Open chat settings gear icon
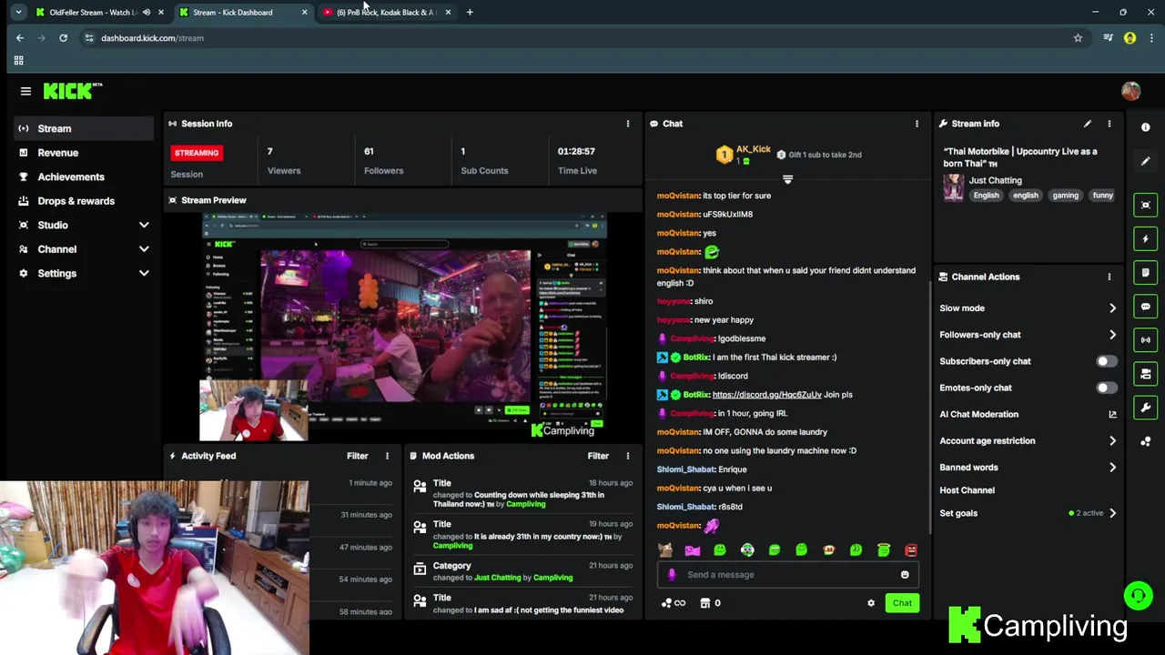This screenshot has width=1165, height=655. coord(871,603)
